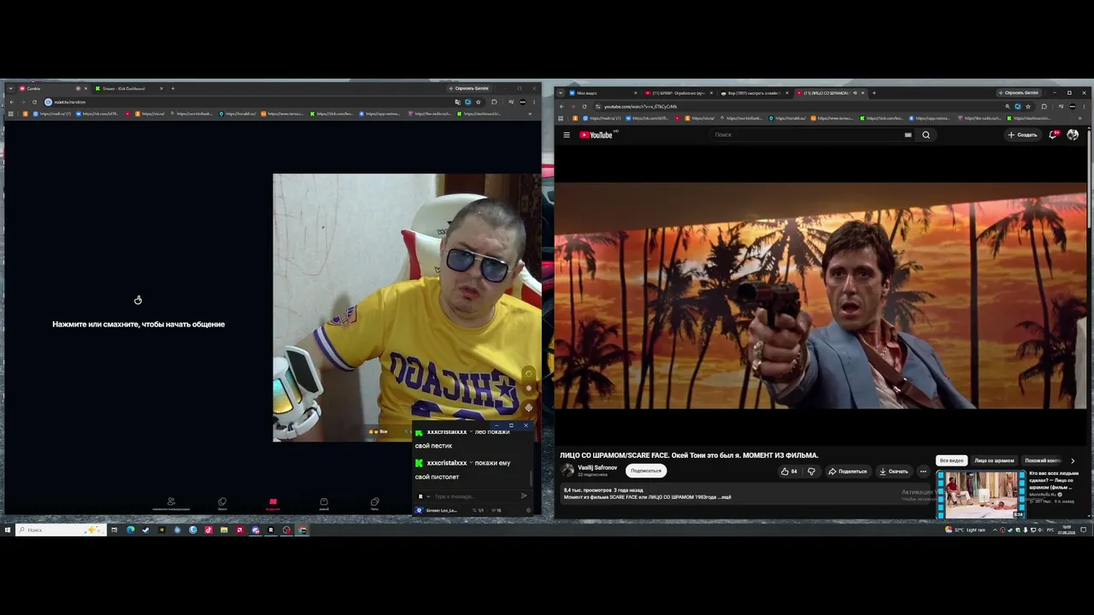
Task: Select the "Все видео" chip
Action: point(951,461)
